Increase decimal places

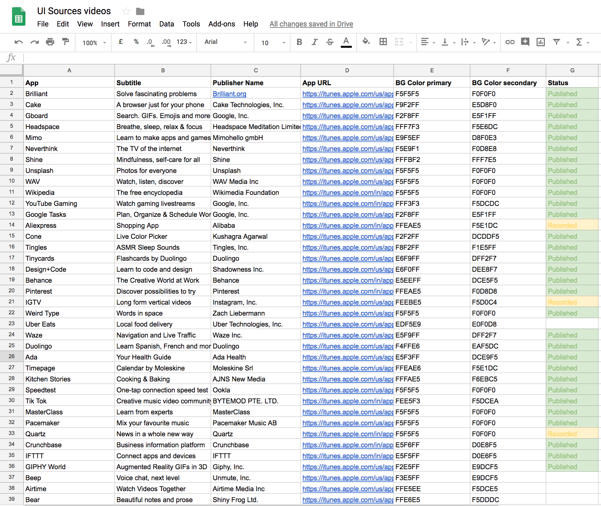click(166, 42)
